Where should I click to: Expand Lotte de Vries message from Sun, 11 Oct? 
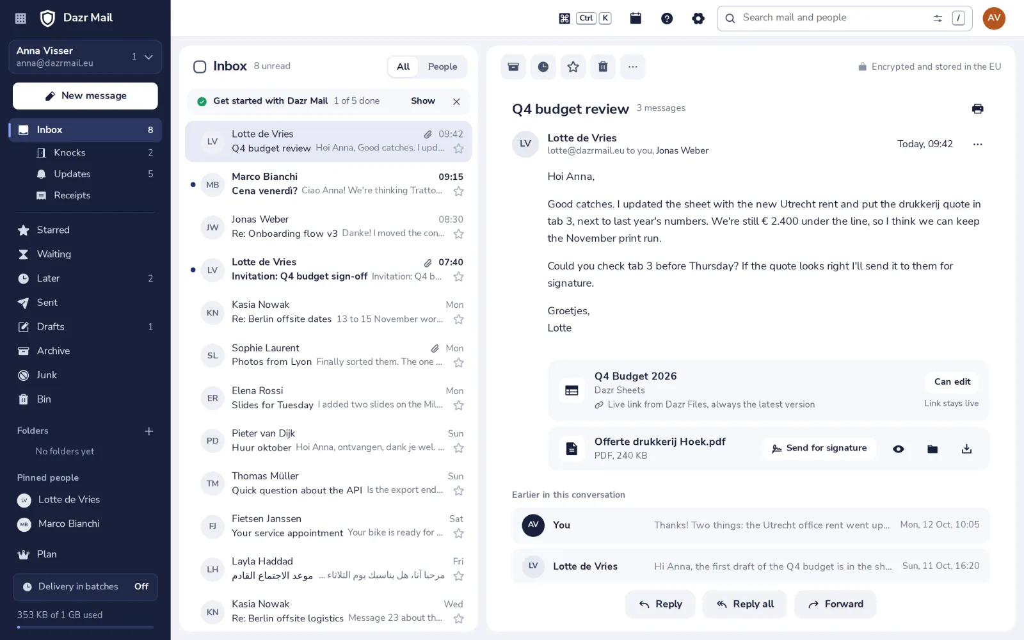(751, 566)
